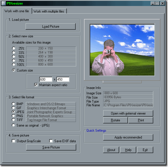Screen dimensions: 168x167
Task: Select the 100% size radio button
Action: pos(14,64)
